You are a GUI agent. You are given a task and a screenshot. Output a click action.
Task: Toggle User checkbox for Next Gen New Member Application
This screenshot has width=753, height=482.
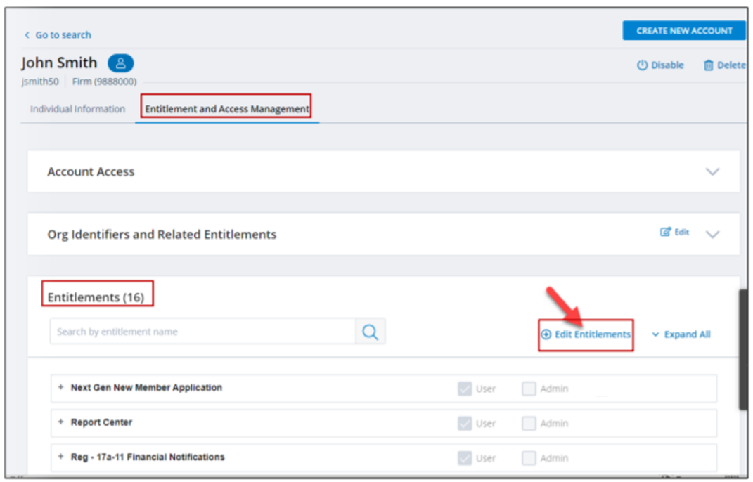pos(465,389)
